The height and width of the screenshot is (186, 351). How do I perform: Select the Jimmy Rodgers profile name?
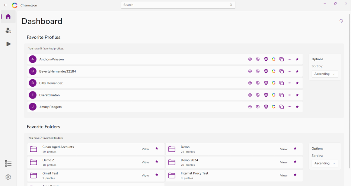pos(50,107)
